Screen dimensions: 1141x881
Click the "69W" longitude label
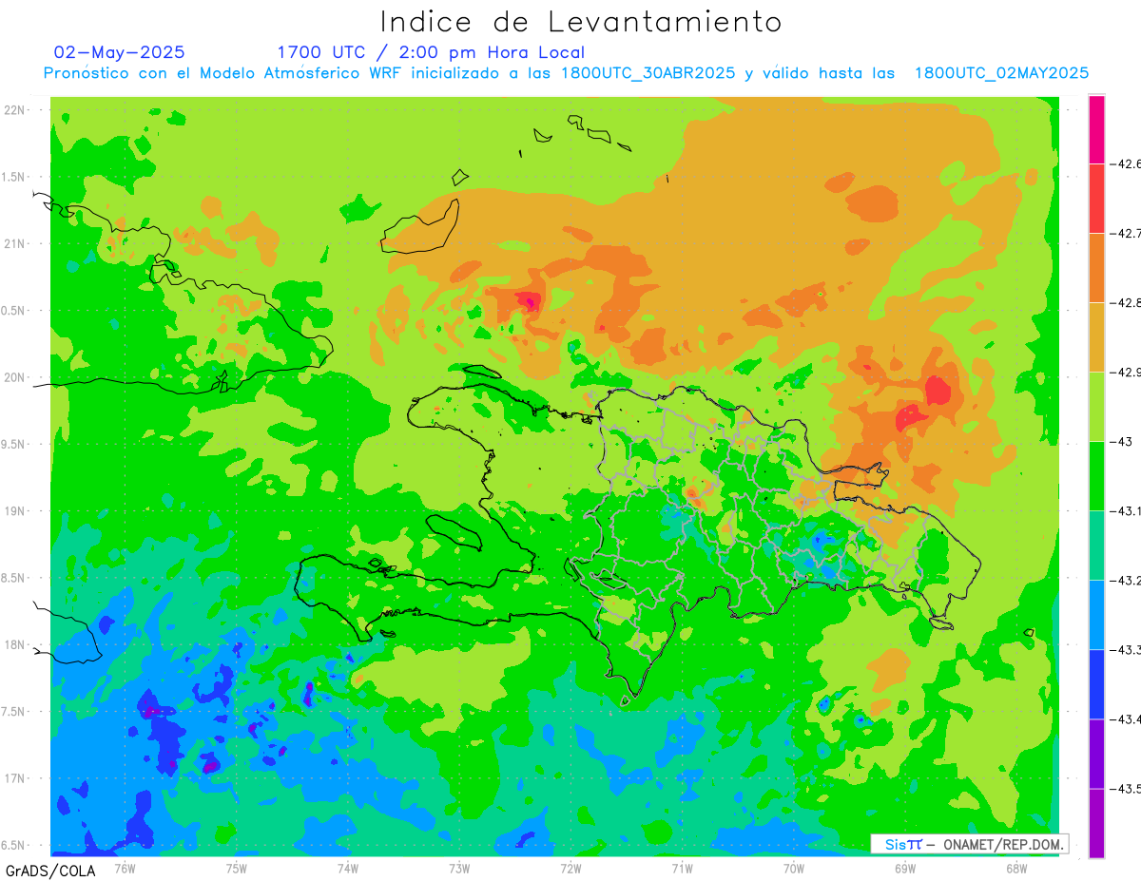coord(905,867)
